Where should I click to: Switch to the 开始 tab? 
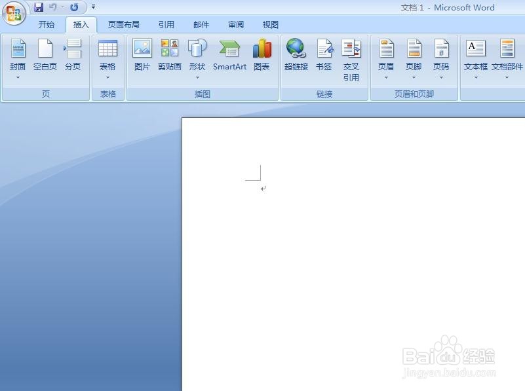coord(46,25)
